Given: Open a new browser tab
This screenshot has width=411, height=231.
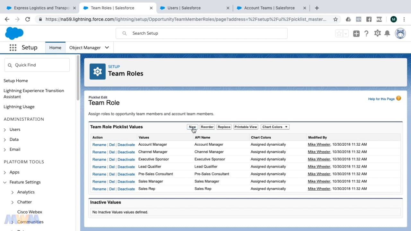Looking at the screenshot, I should coord(317,8).
